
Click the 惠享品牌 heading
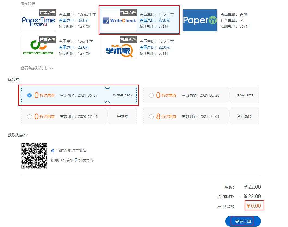(x=28, y=4)
